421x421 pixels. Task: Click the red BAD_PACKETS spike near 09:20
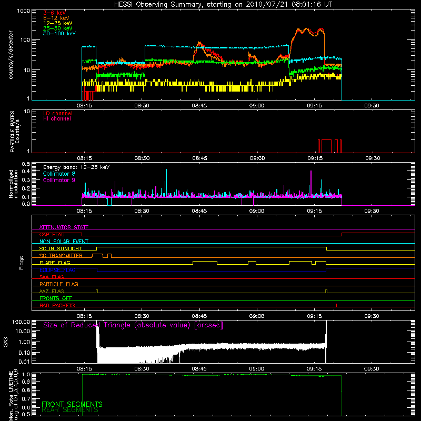pos(336,305)
